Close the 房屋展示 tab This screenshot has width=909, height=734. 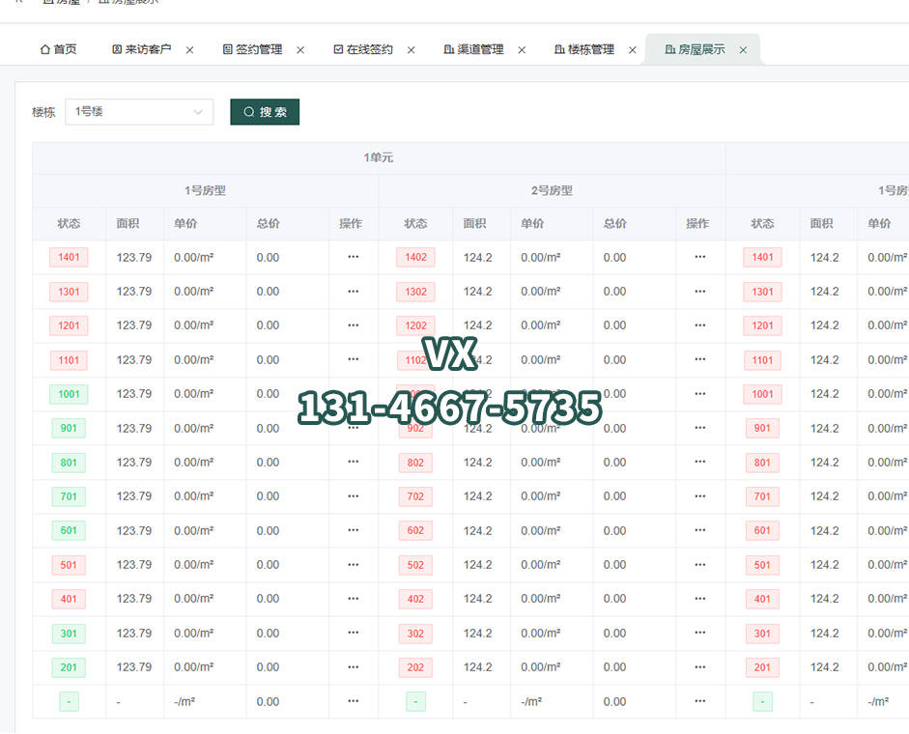pyautogui.click(x=743, y=50)
